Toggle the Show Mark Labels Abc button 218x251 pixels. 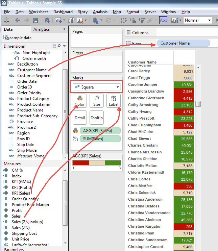click(163, 20)
